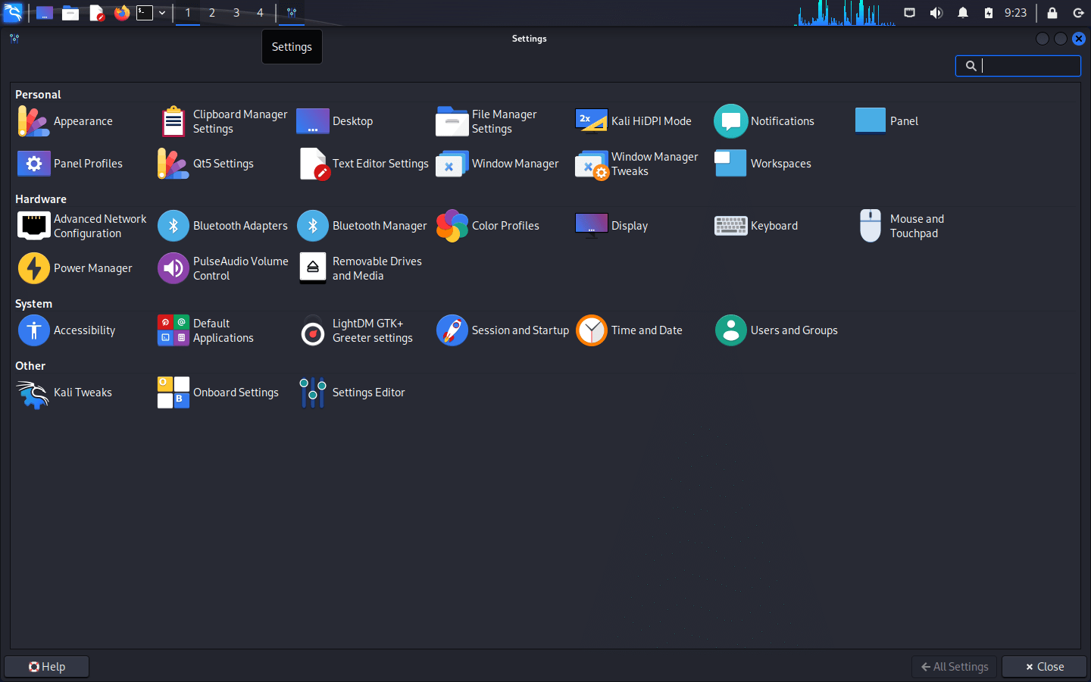1091x682 pixels.
Task: Click the display tray icon in panel
Action: tap(910, 13)
